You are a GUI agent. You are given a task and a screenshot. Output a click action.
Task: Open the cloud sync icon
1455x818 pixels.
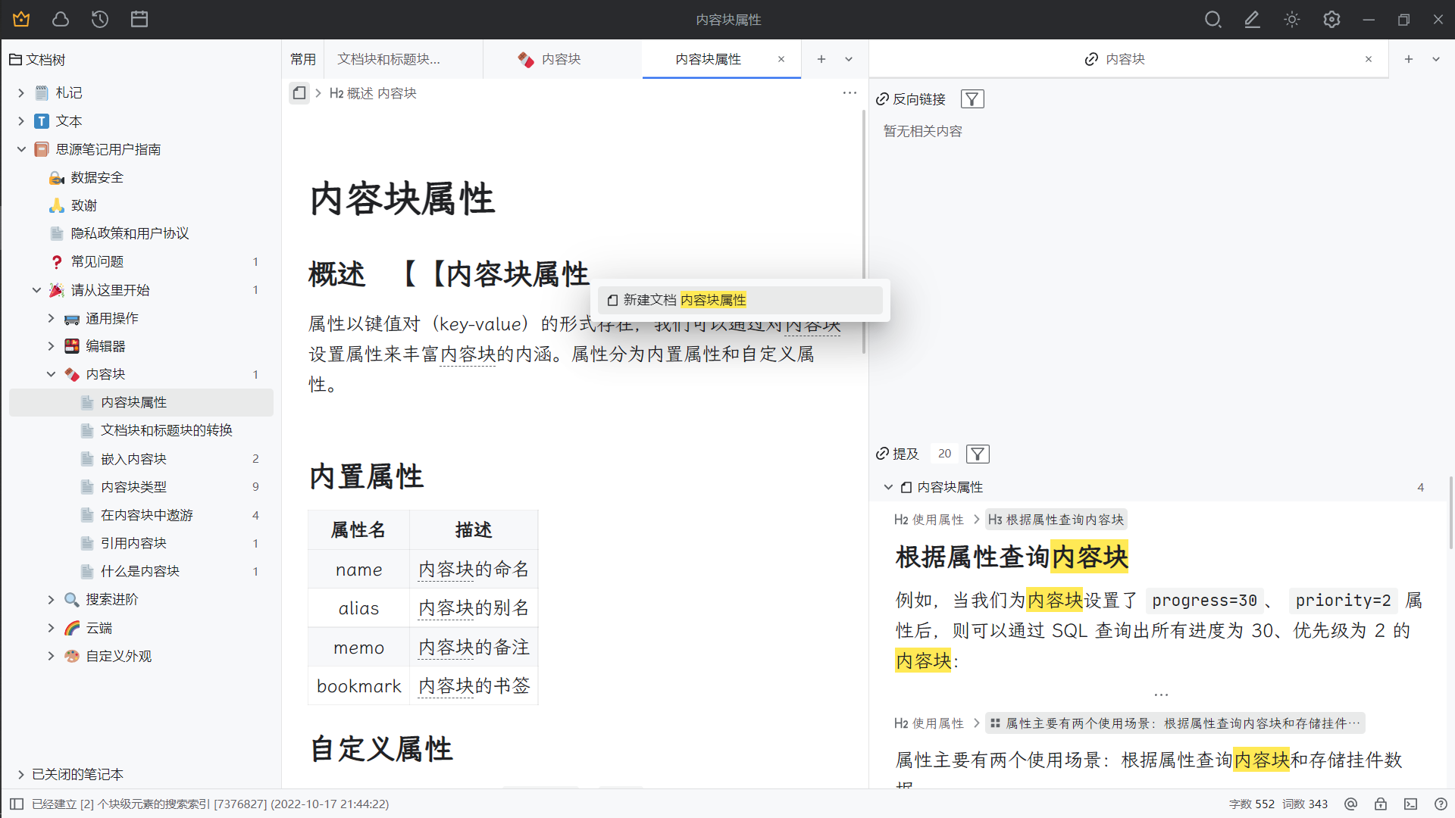tap(61, 20)
